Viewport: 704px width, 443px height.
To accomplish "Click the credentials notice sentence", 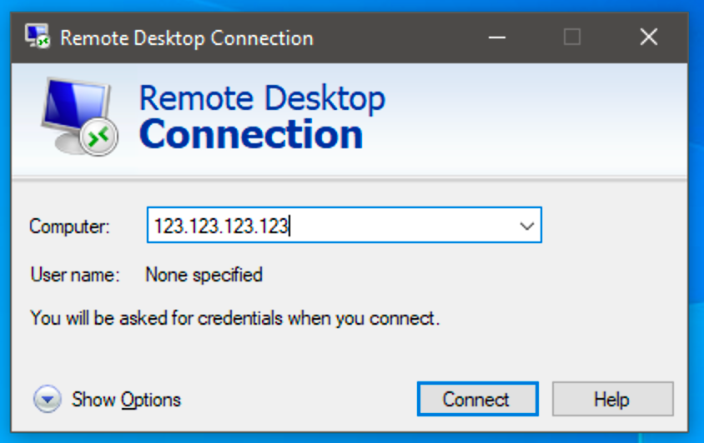I will 235,318.
